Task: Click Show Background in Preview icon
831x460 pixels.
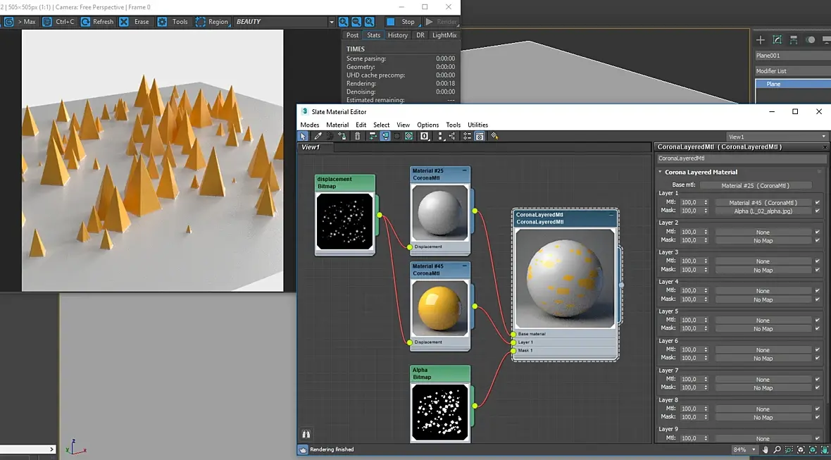Action: pos(408,136)
